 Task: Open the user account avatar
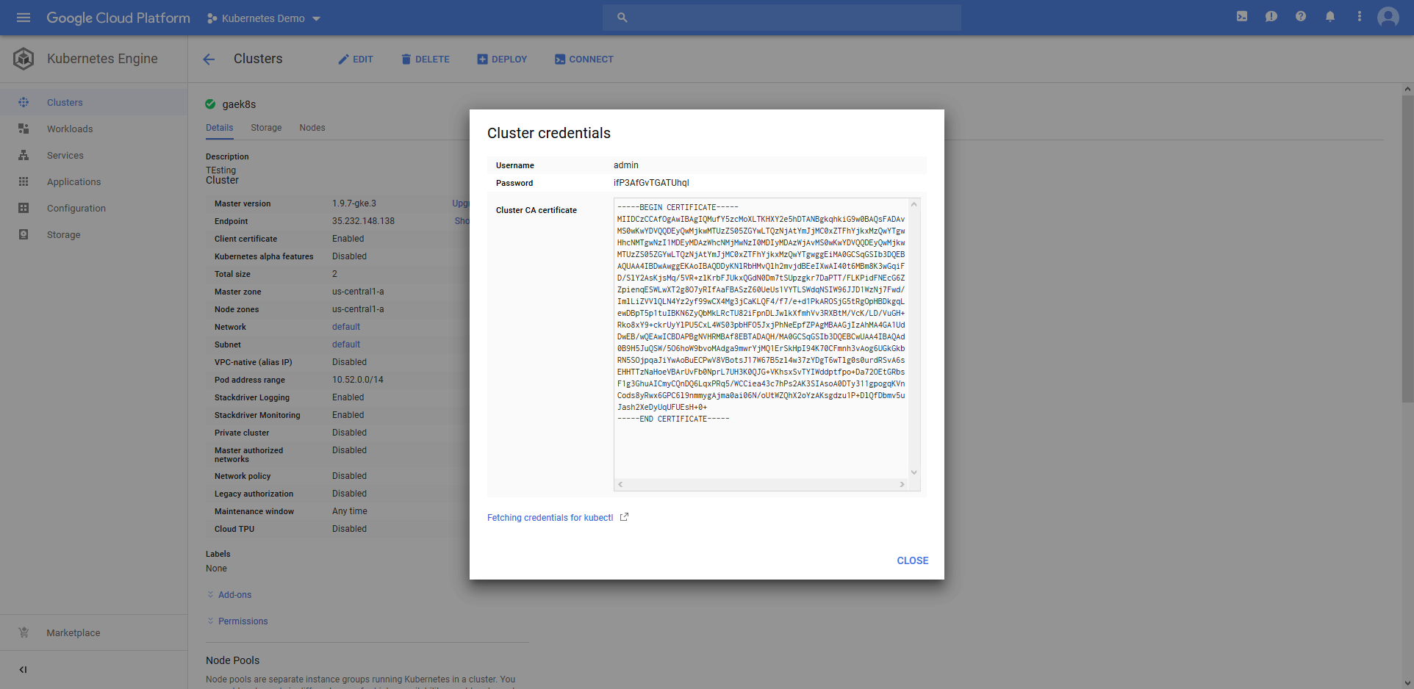click(x=1388, y=17)
